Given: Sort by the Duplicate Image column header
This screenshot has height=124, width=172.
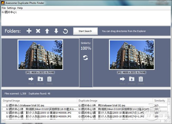Looking at the screenshot, I should tap(115, 101).
